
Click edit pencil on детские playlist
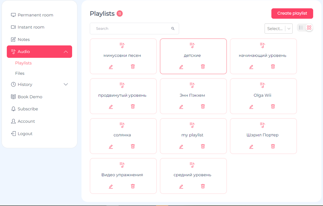[x=181, y=67]
